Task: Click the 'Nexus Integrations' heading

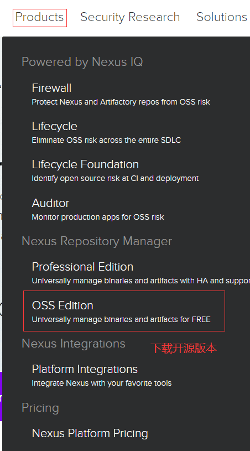Action: point(74,344)
